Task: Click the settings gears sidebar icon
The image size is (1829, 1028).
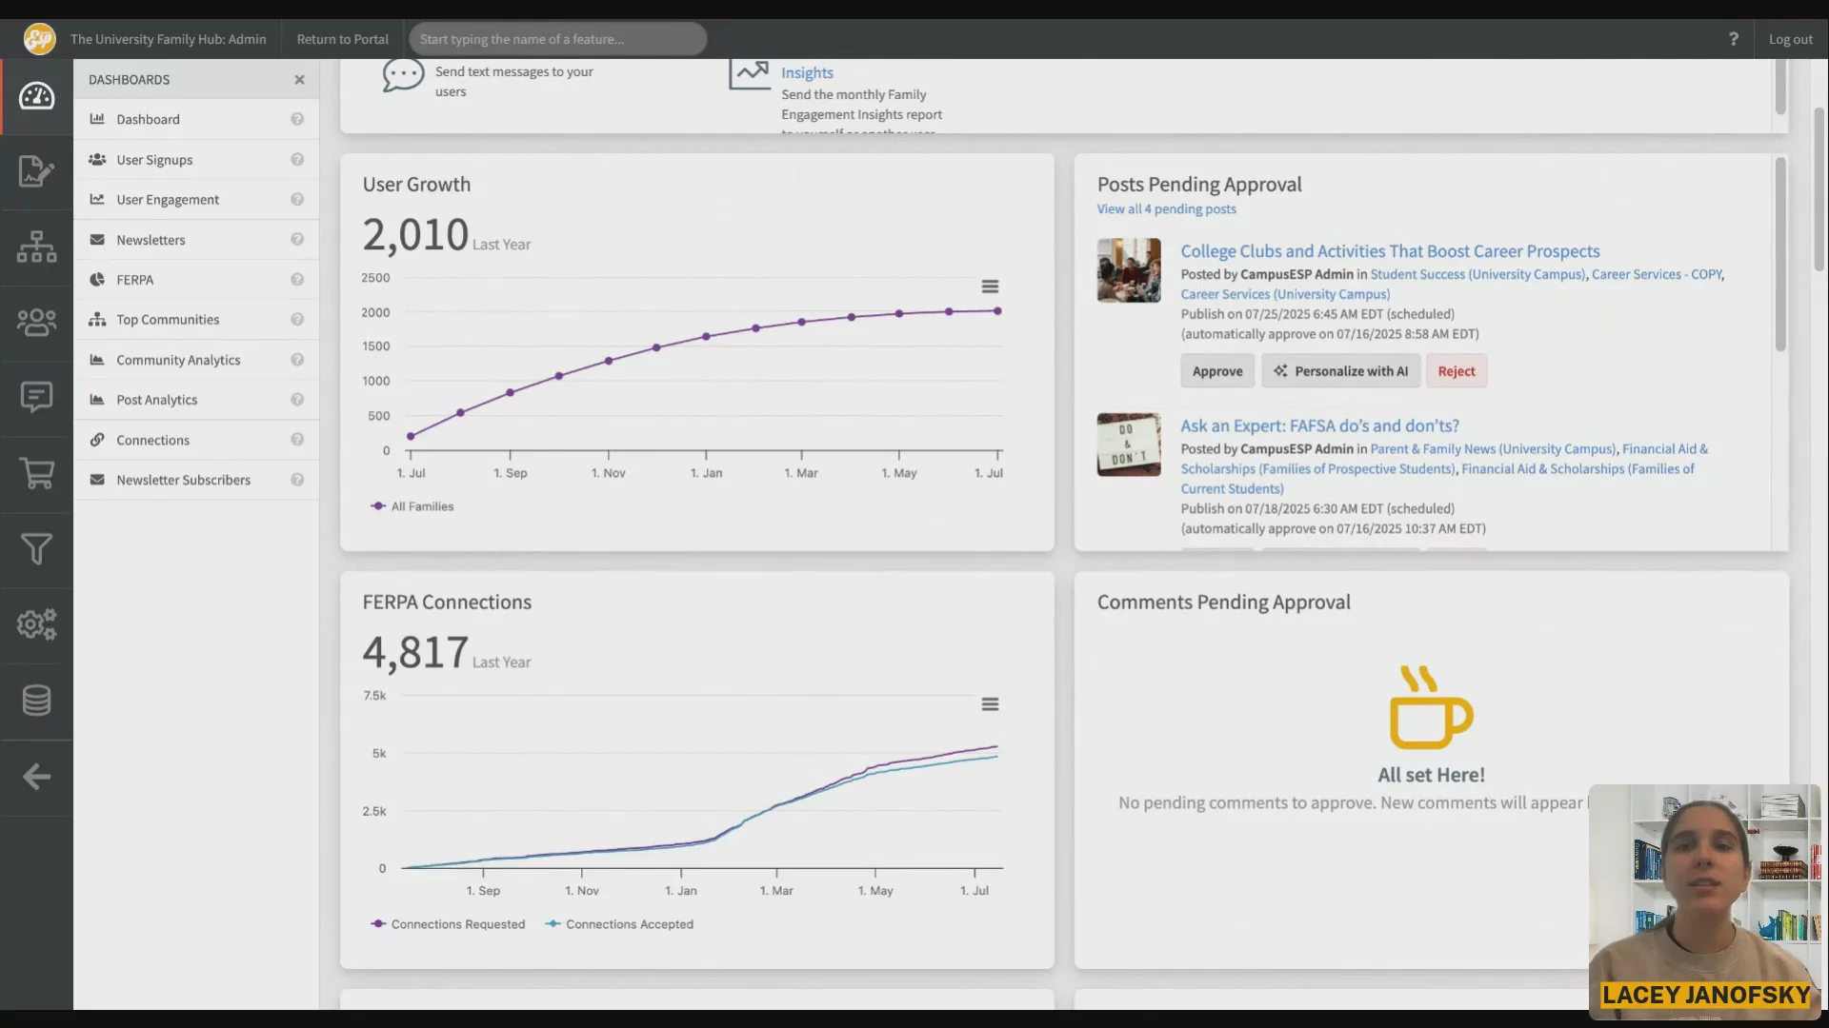Action: click(36, 624)
